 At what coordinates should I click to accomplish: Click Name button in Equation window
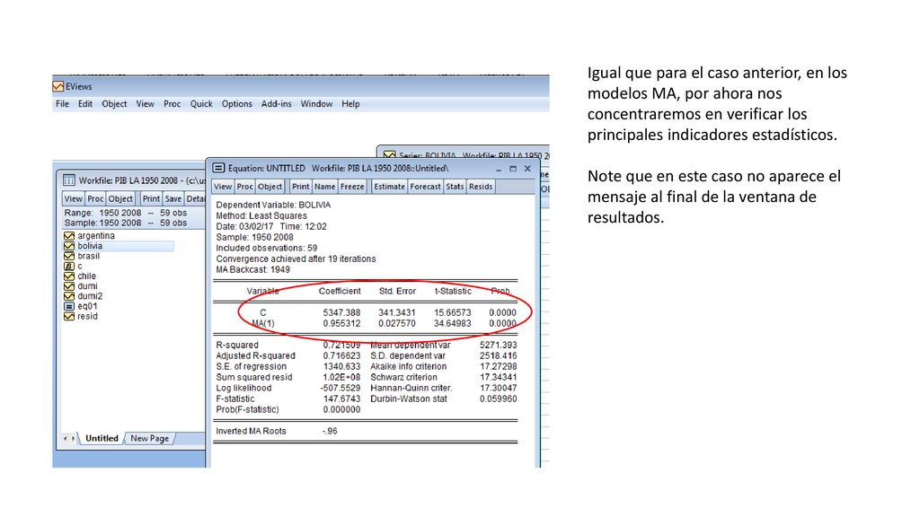324,187
